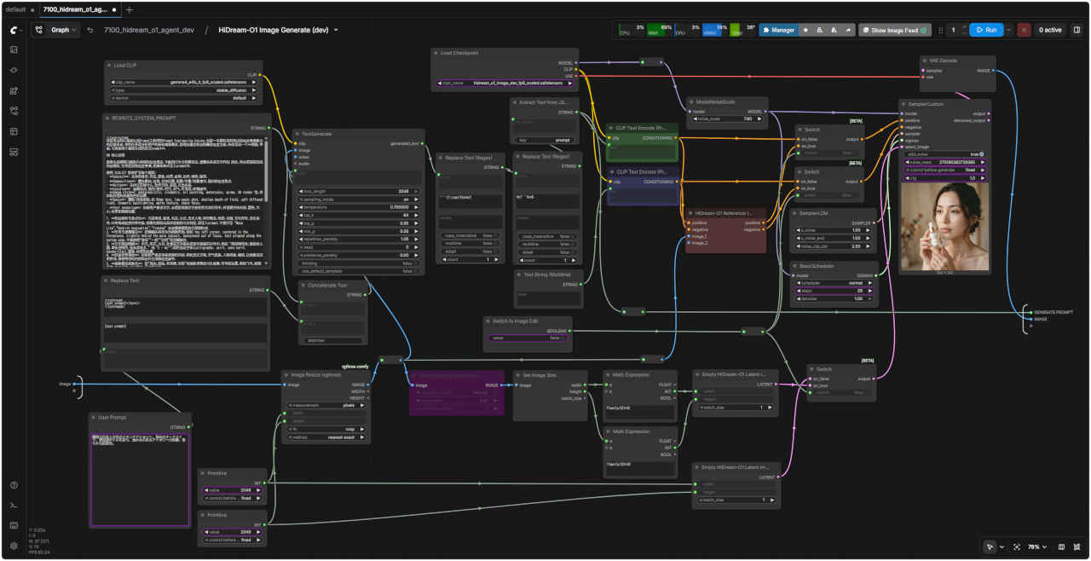Open the type stable_diffusion dropdown
This screenshot has width=1091, height=561.
tap(184, 90)
